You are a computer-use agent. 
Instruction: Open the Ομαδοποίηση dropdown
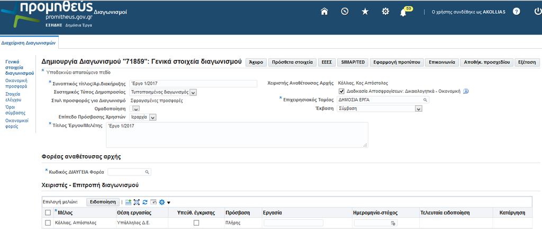point(136,109)
